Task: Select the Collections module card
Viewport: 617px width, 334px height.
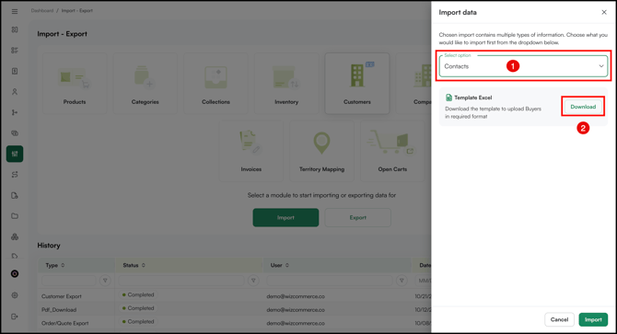Action: 215,84
